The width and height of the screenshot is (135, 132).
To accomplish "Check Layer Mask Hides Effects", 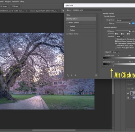I will point(116,45).
